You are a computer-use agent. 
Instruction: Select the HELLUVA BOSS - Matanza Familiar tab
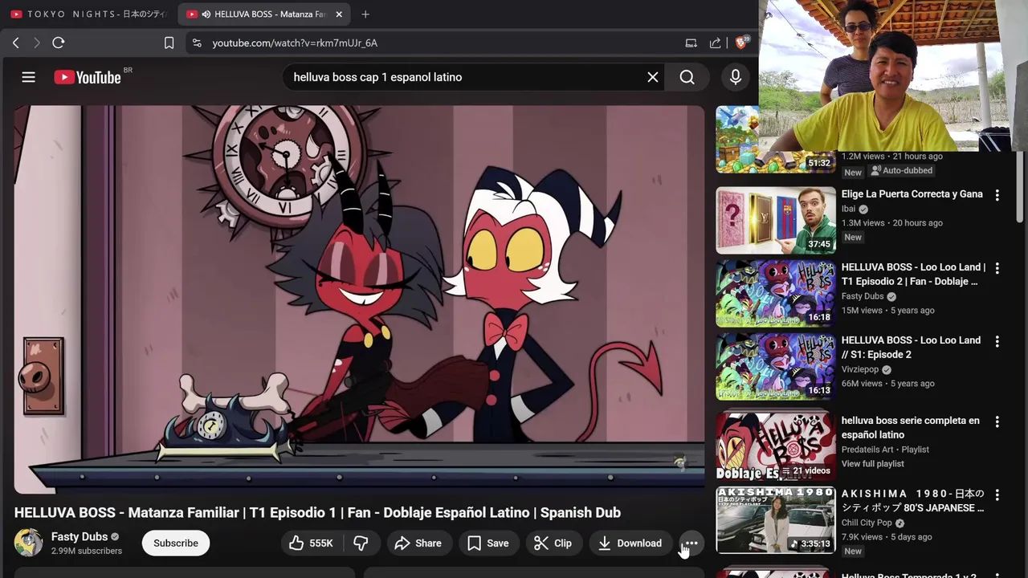coord(265,14)
